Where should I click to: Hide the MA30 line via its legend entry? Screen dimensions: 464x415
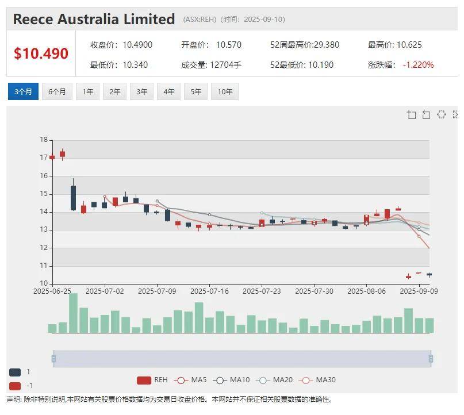[305, 380]
